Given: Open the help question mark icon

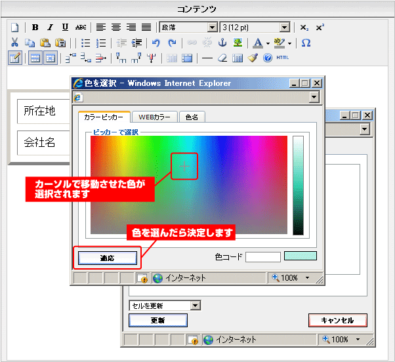Looking at the screenshot, I should [x=268, y=58].
